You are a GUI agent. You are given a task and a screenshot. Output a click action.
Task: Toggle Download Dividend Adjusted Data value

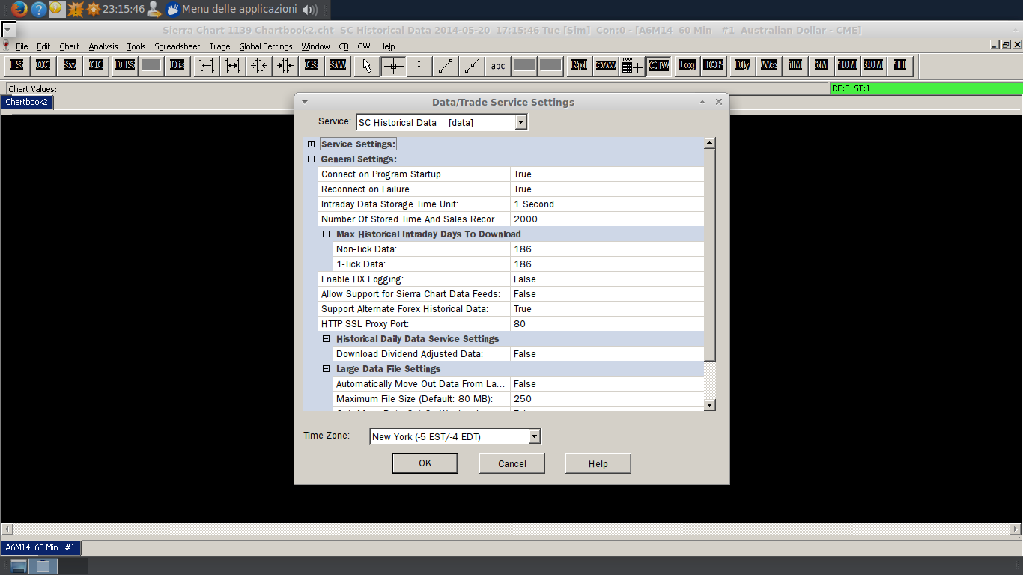coord(607,354)
